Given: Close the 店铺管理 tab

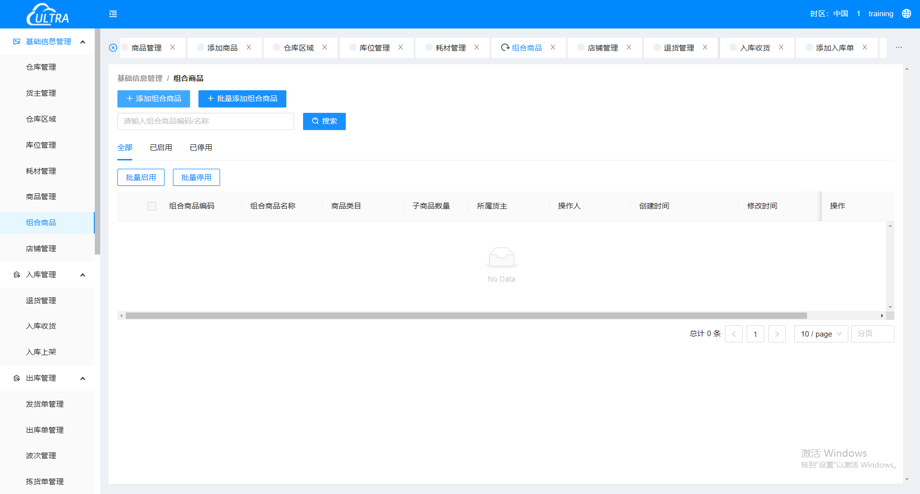Looking at the screenshot, I should click(629, 48).
